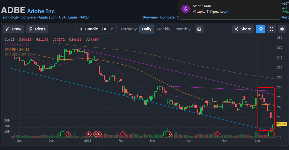The width and height of the screenshot is (289, 150).
Task: Switch chart to Weekly timeframe
Action: click(x=163, y=29)
